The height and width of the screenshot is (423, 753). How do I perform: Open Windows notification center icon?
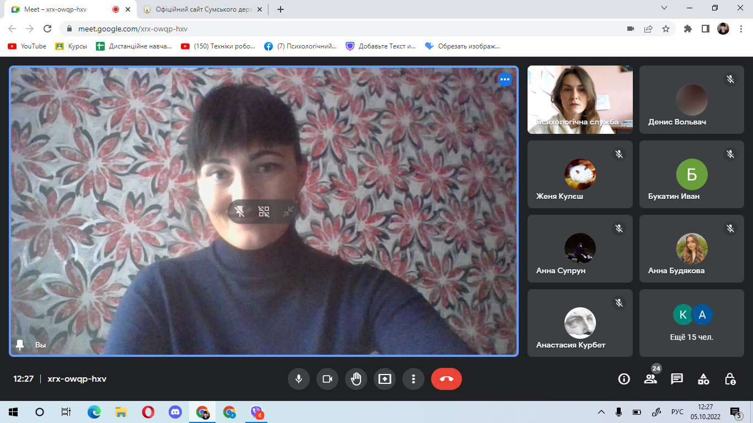coord(736,412)
